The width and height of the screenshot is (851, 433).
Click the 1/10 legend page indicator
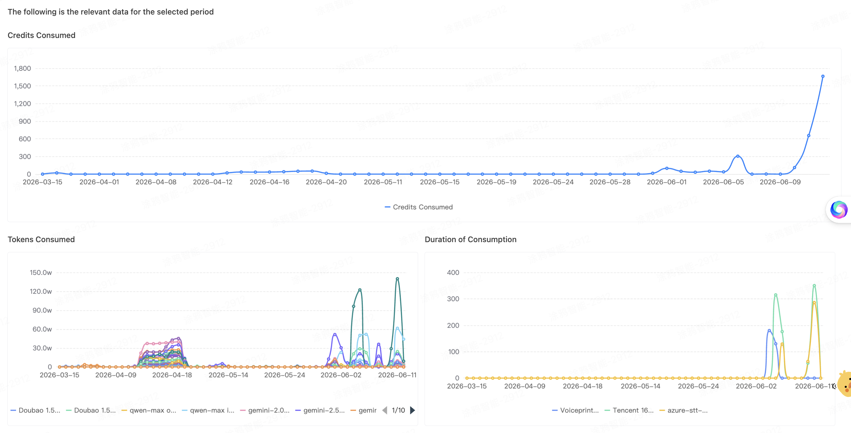tap(398, 410)
